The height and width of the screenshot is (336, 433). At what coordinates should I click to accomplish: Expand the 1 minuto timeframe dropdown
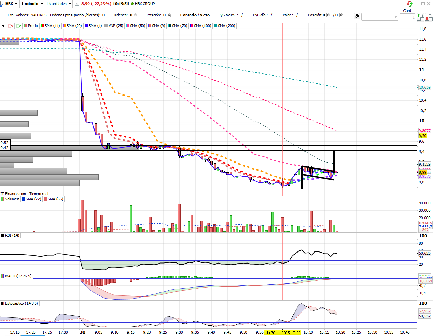tap(32, 4)
